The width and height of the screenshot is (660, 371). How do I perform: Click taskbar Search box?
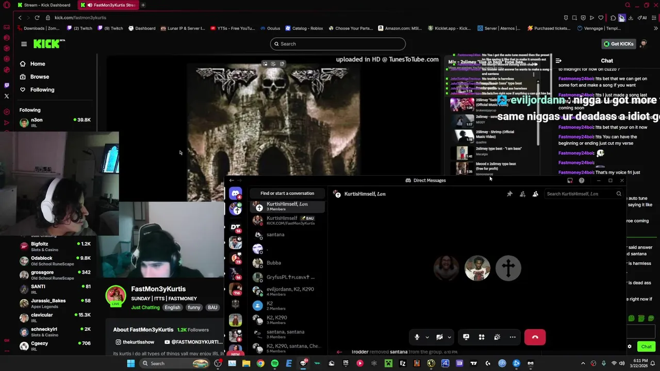[174, 363]
